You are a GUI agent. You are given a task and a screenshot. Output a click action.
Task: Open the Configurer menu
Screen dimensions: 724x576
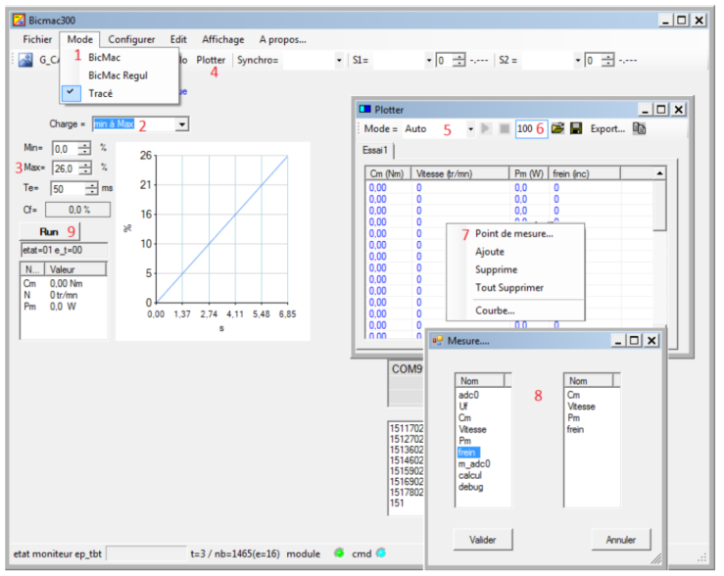(x=131, y=40)
